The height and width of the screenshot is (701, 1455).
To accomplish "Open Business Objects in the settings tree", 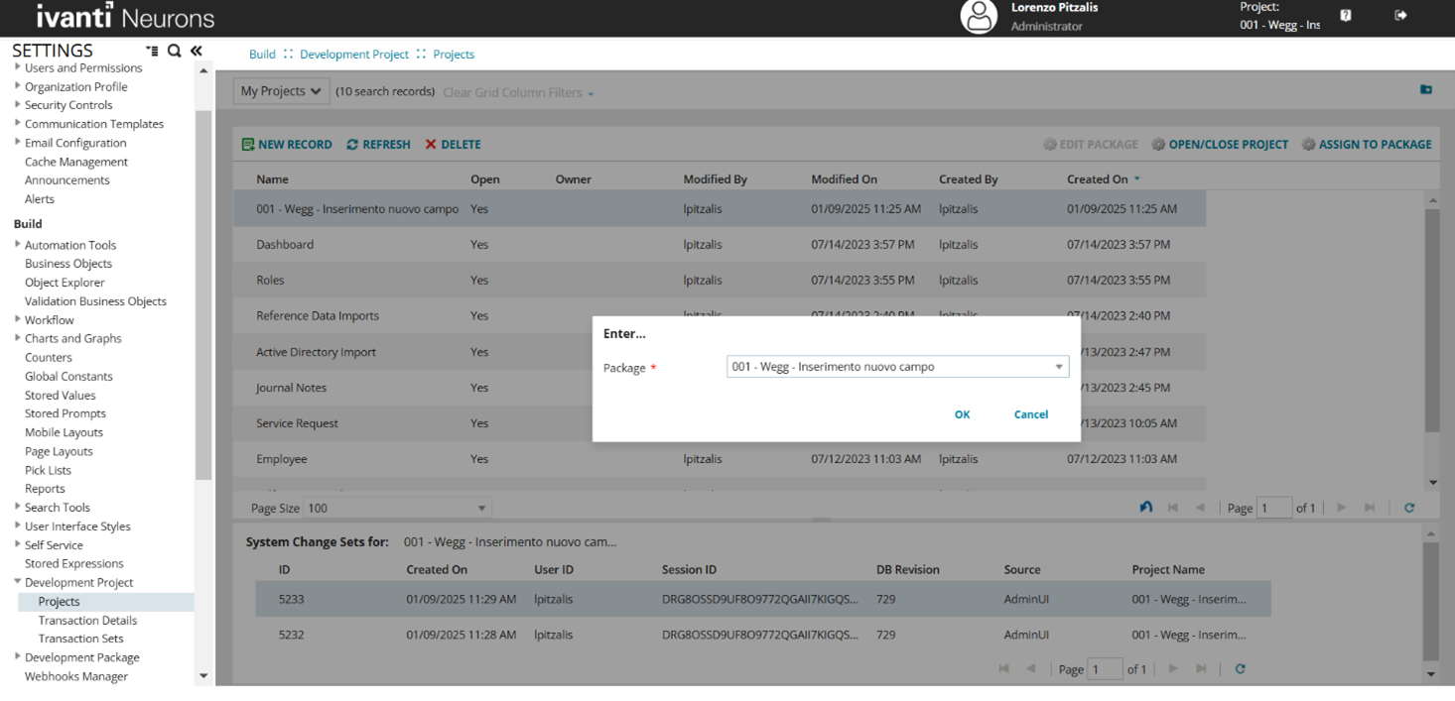I will pos(68,264).
